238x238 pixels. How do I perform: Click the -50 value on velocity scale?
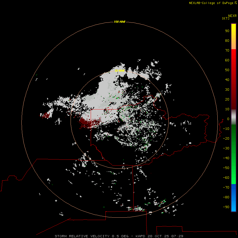[x=226, y=168]
